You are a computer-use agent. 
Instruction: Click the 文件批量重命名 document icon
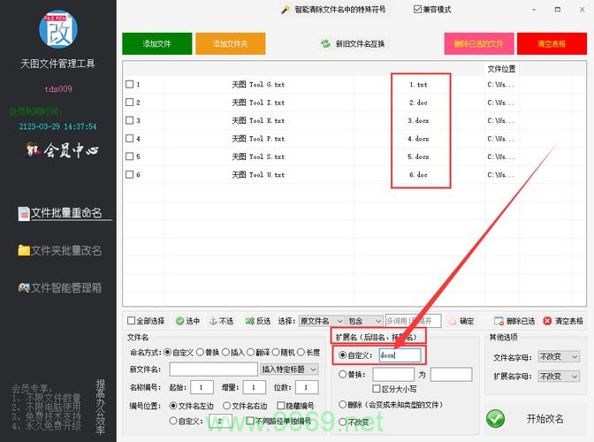[x=24, y=214]
